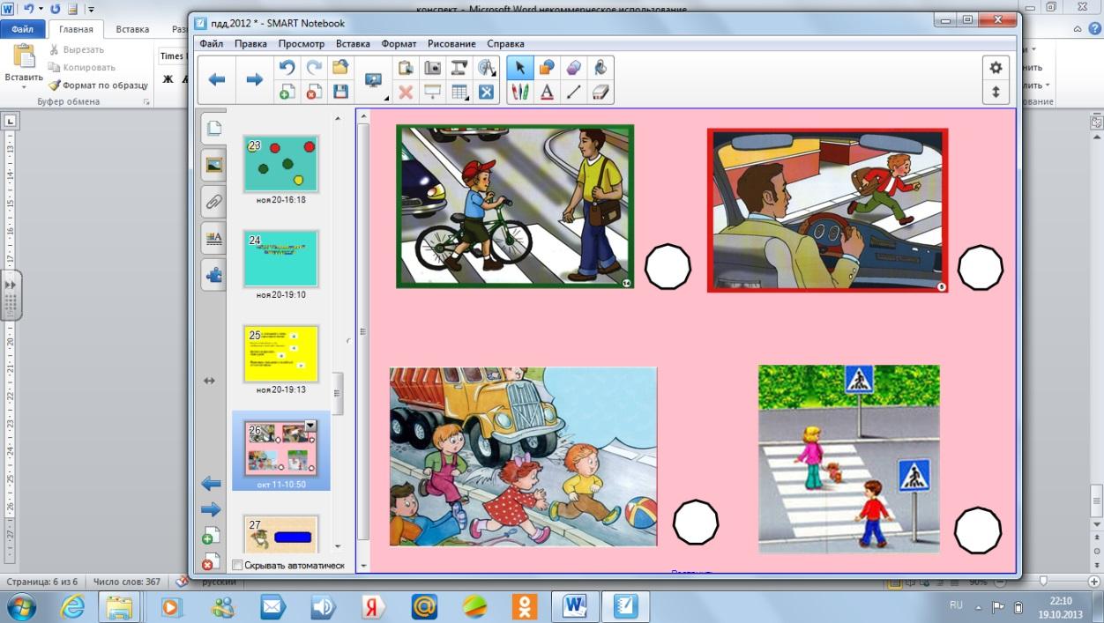Save the notebook file with the floppy icon
Image resolution: width=1104 pixels, height=623 pixels.
(340, 92)
